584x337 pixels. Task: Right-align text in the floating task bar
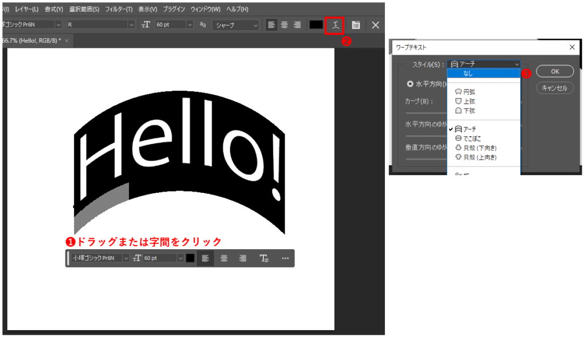point(242,258)
